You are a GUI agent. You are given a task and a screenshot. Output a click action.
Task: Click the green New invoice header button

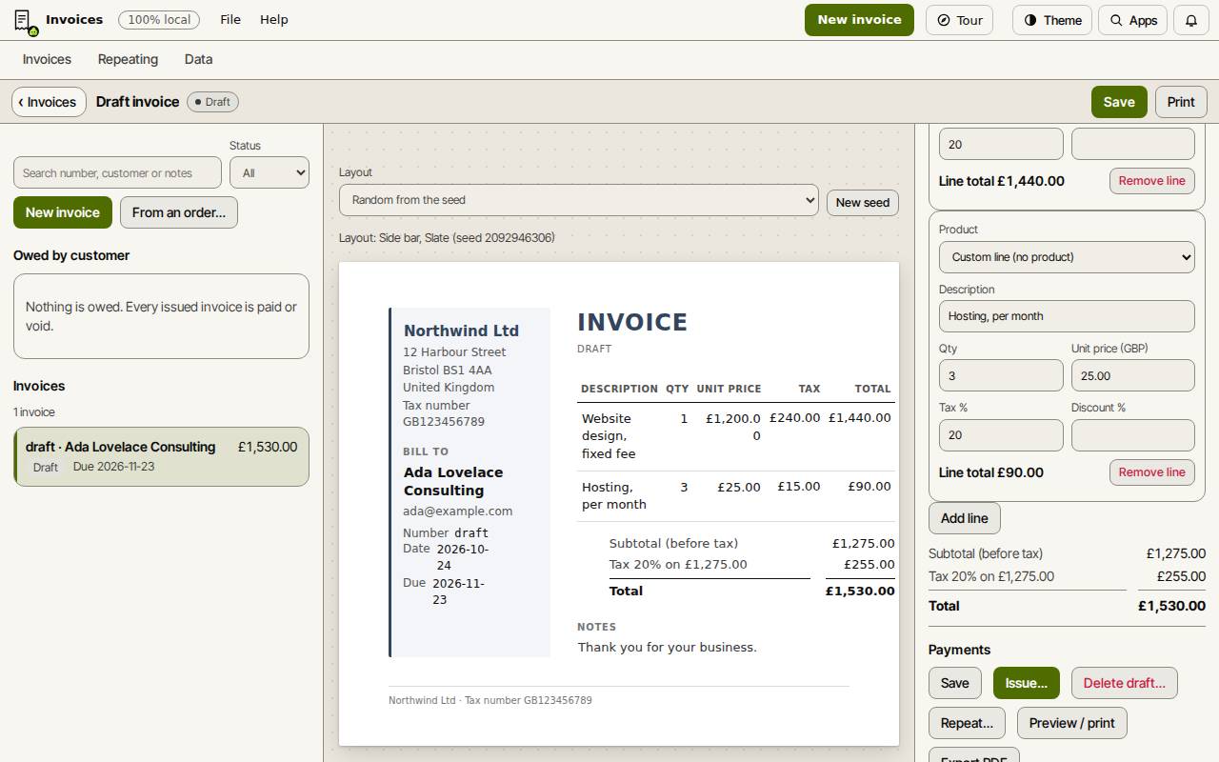pyautogui.click(x=859, y=20)
